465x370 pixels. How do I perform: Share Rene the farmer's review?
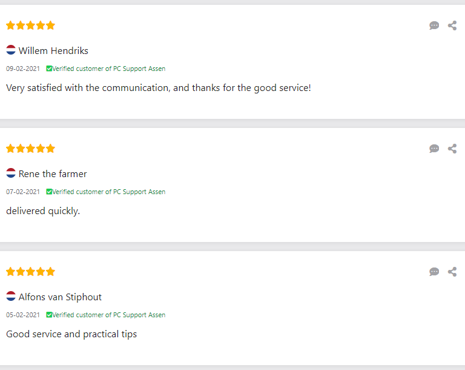point(452,149)
